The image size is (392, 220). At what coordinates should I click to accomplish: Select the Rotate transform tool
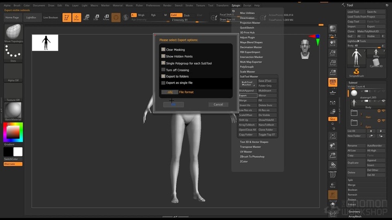106,18
